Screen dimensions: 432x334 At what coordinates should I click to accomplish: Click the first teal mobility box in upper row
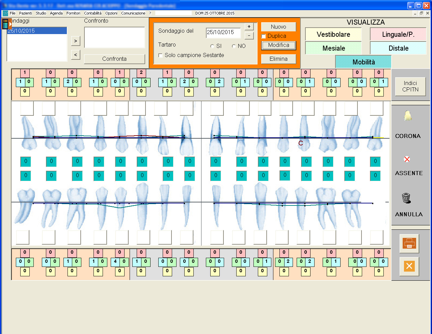tap(26, 162)
